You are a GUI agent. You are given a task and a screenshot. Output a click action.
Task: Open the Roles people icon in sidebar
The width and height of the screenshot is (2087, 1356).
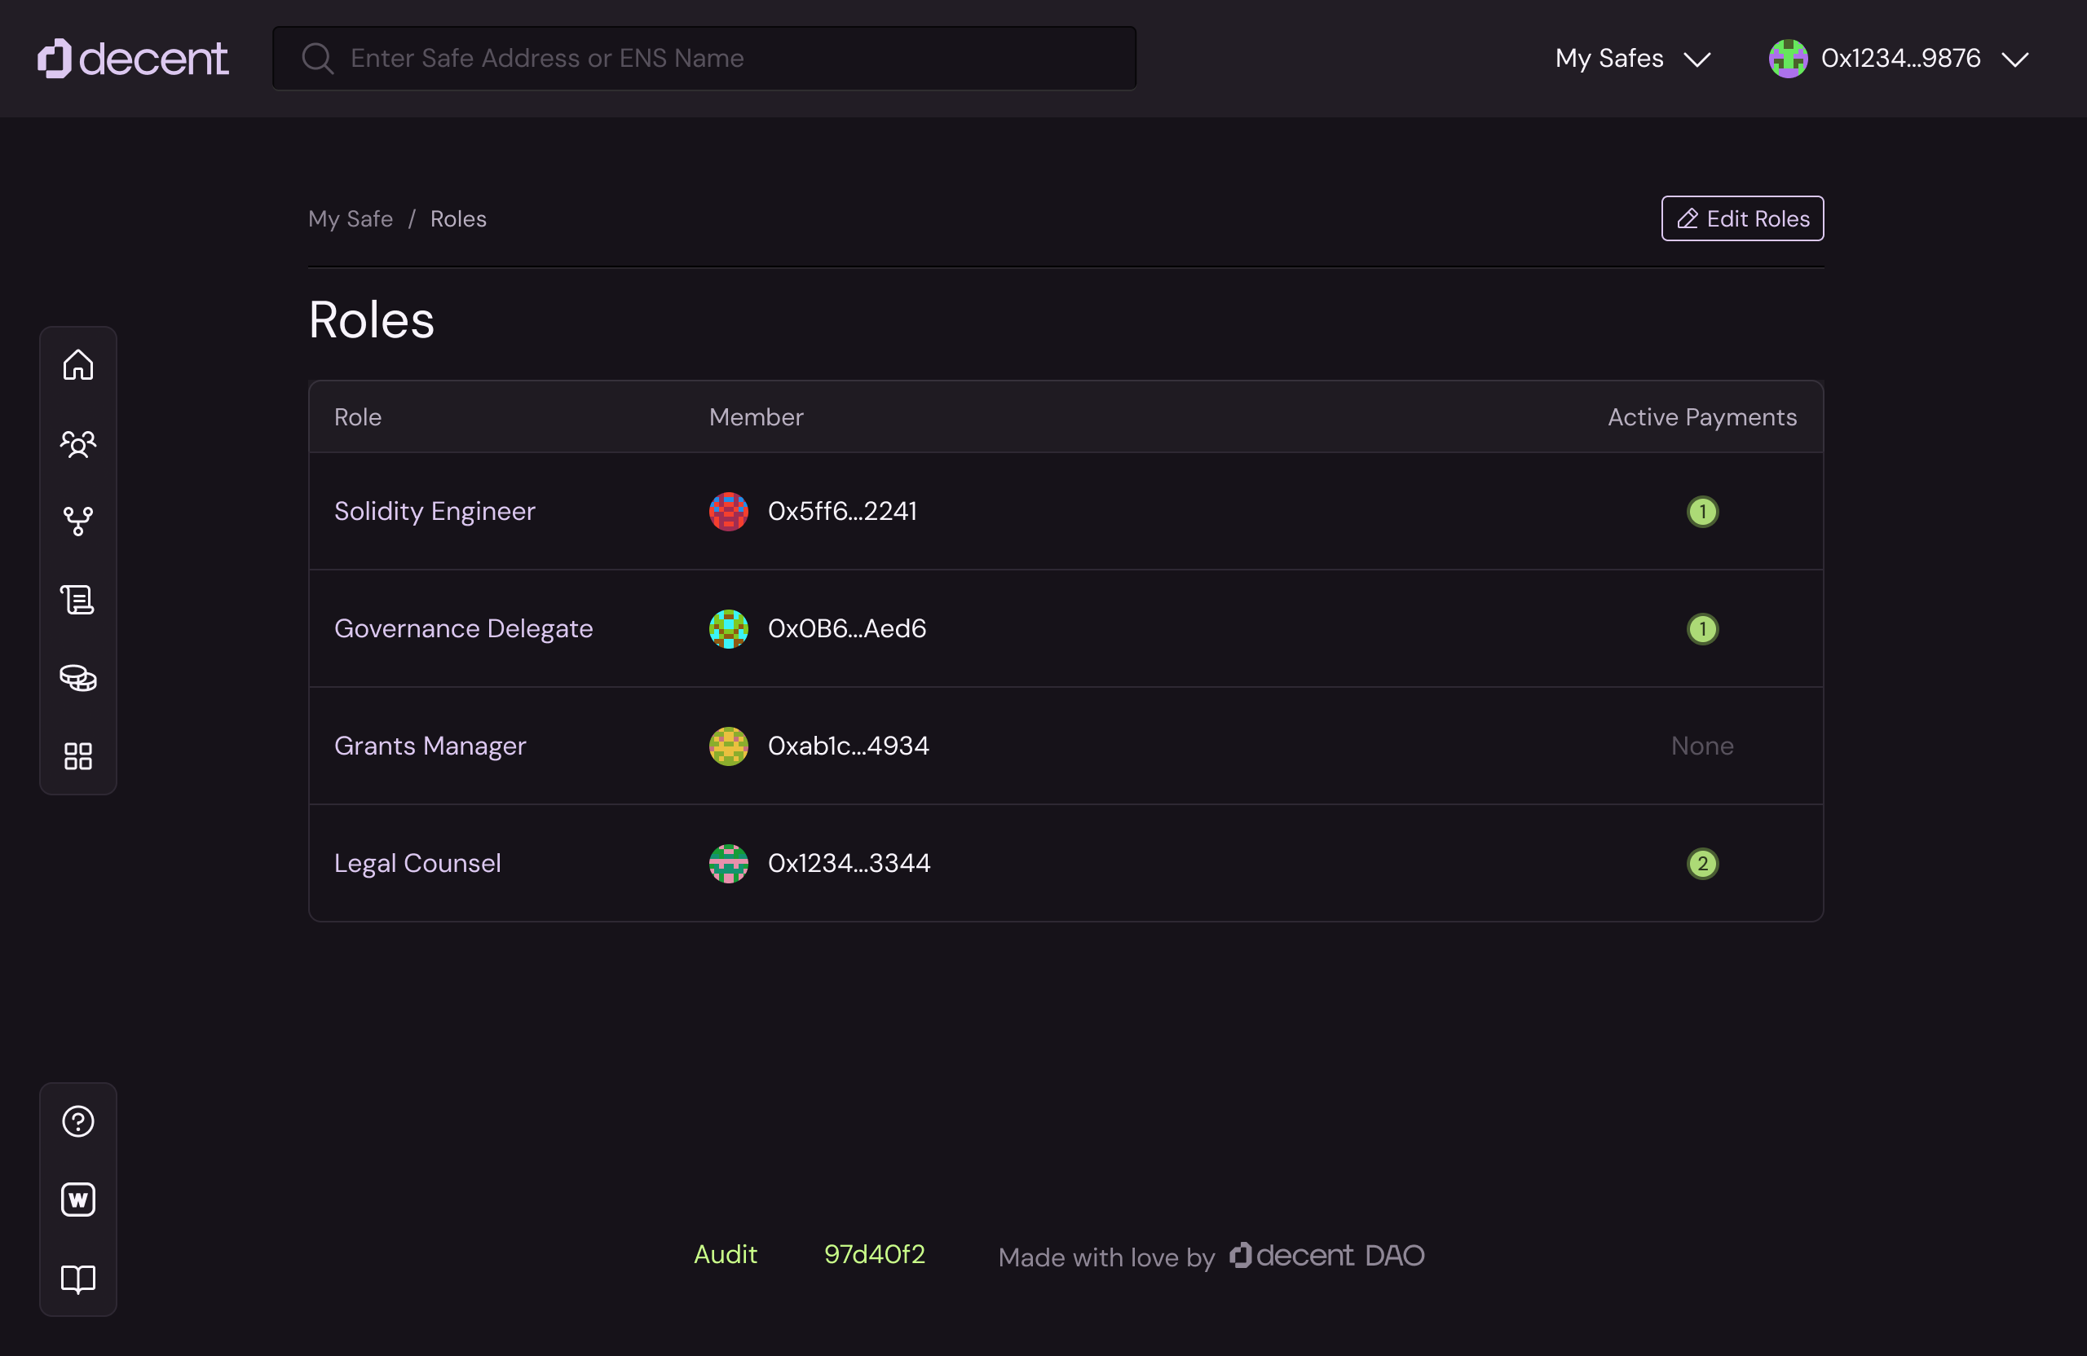pyautogui.click(x=78, y=443)
